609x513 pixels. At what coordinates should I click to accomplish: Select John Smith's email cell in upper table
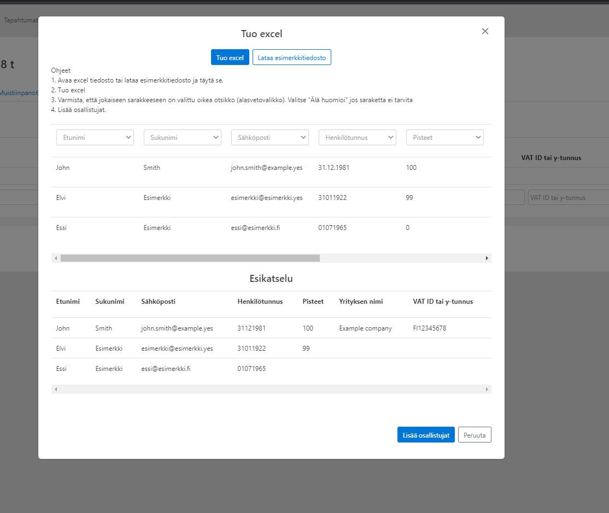click(266, 168)
